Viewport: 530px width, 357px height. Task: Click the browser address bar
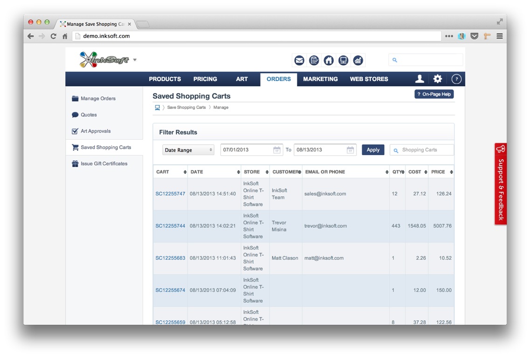256,36
